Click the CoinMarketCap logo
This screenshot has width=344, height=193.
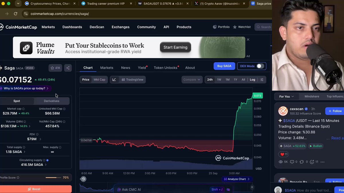[18, 27]
